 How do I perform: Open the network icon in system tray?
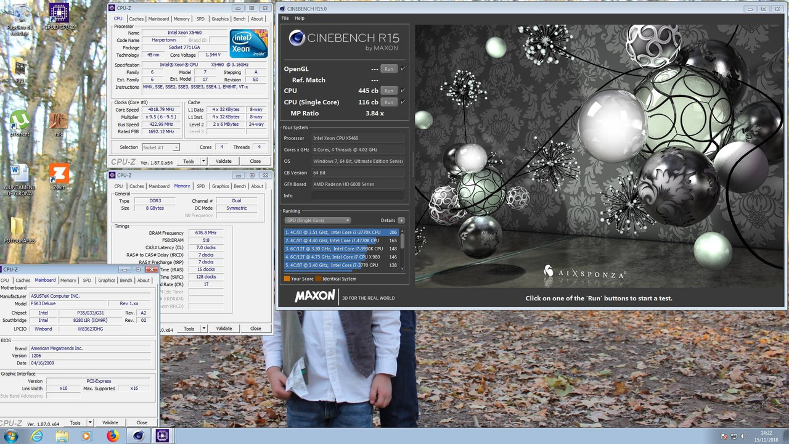(734, 436)
